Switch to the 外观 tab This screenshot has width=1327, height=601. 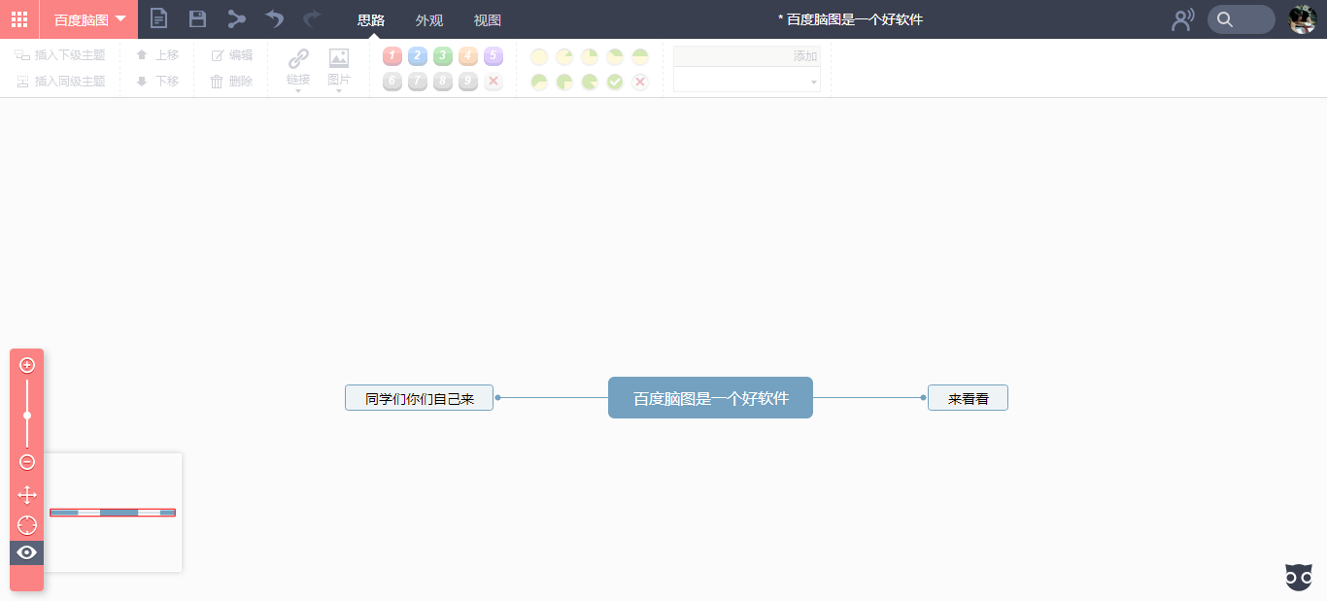429,20
